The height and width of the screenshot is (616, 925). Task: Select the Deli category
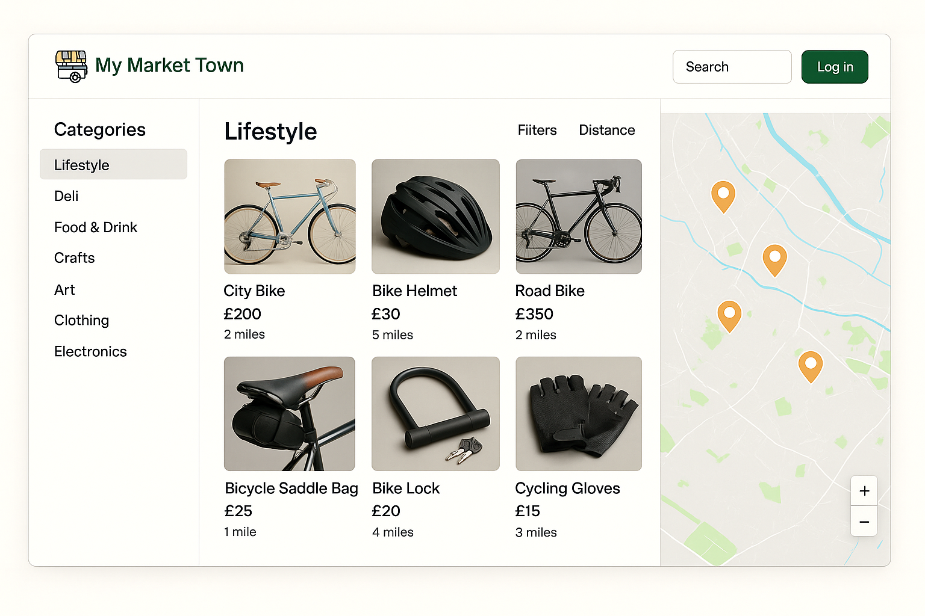tap(66, 196)
